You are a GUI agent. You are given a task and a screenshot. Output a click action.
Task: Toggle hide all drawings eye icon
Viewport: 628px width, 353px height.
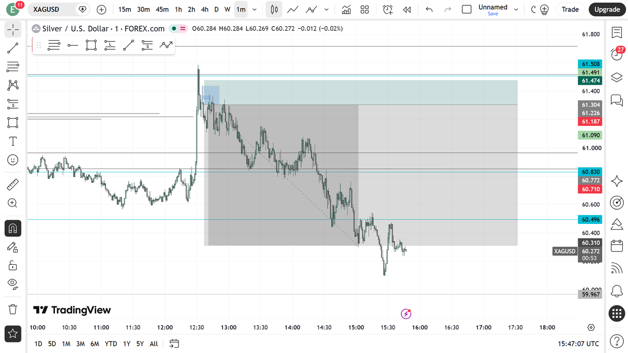click(x=13, y=284)
